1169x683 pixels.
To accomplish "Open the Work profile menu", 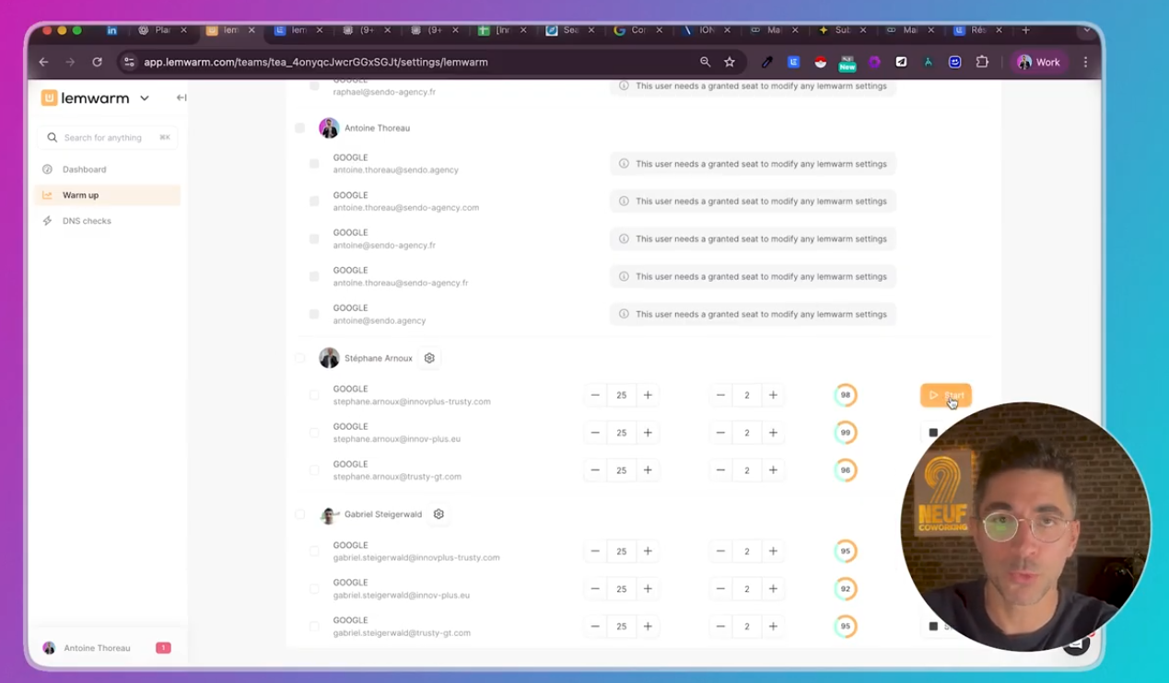I will [x=1038, y=62].
